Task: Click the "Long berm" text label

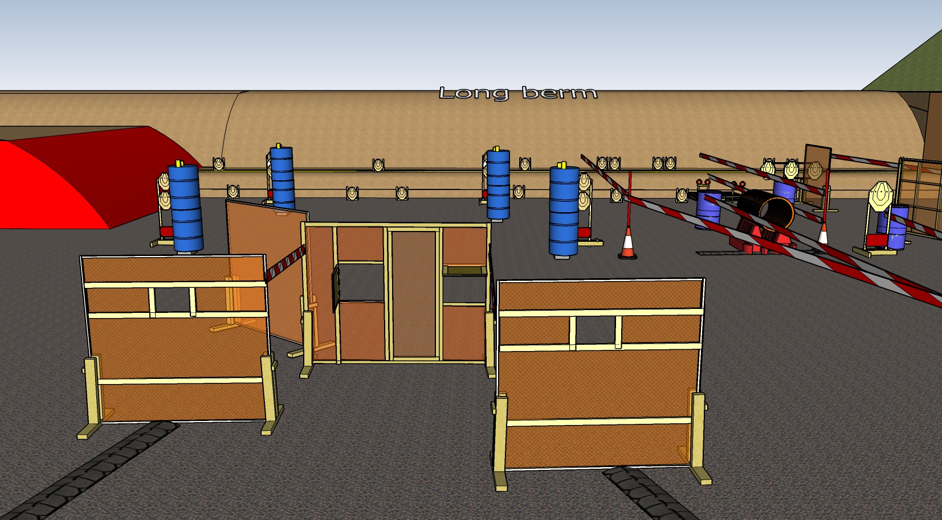Action: coord(518,93)
